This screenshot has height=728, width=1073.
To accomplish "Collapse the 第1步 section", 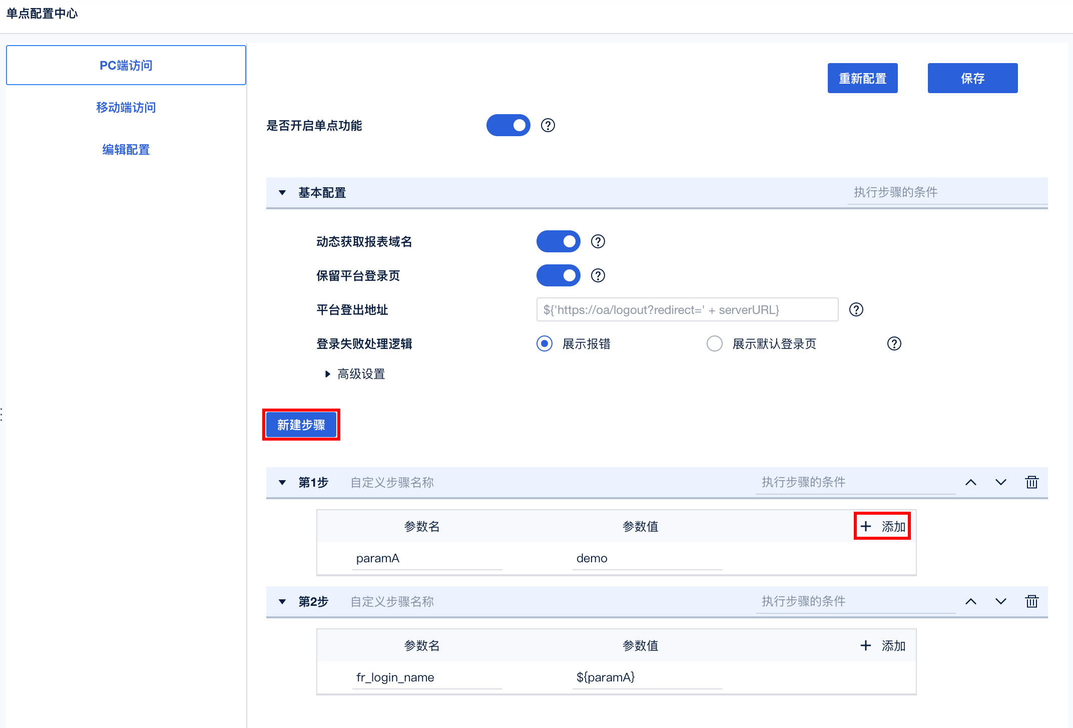I will 282,483.
